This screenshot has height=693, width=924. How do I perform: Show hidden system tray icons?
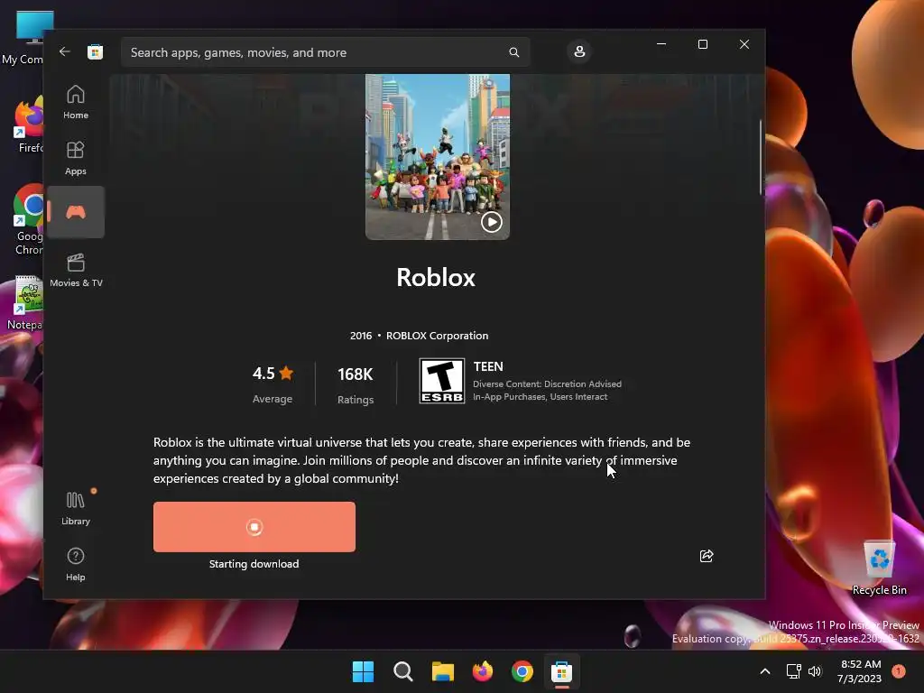(x=765, y=671)
